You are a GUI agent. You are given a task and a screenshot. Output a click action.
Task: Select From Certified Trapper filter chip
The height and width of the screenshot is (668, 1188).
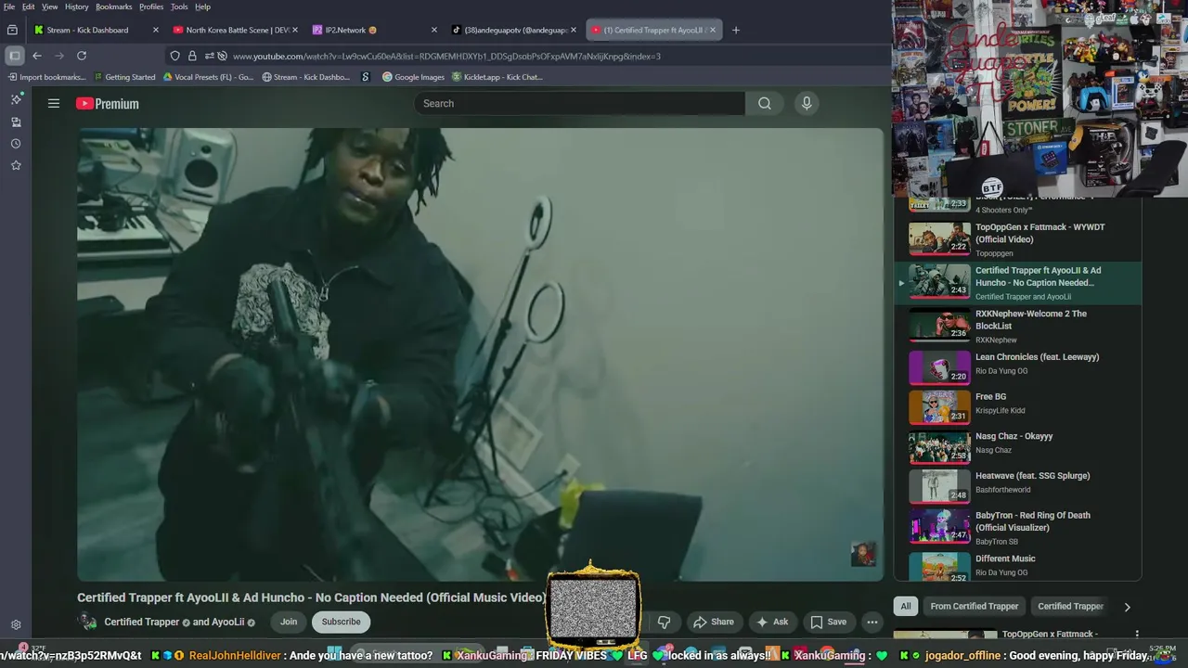click(x=974, y=606)
